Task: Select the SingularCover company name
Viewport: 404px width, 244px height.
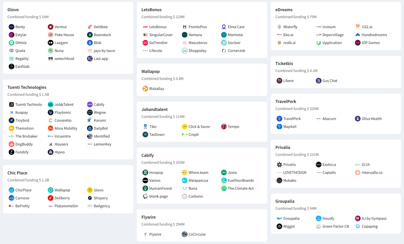Action: [x=161, y=35]
